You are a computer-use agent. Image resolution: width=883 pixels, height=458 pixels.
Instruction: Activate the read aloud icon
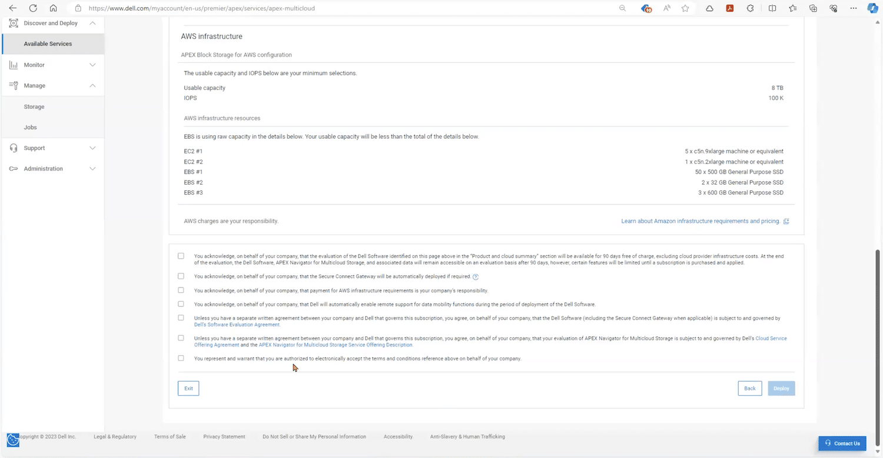coord(667,8)
